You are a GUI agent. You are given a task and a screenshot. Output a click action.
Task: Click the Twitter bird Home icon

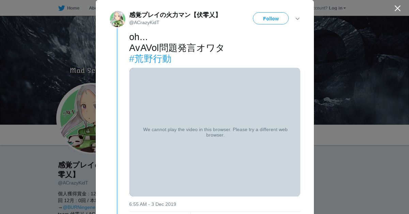61,8
